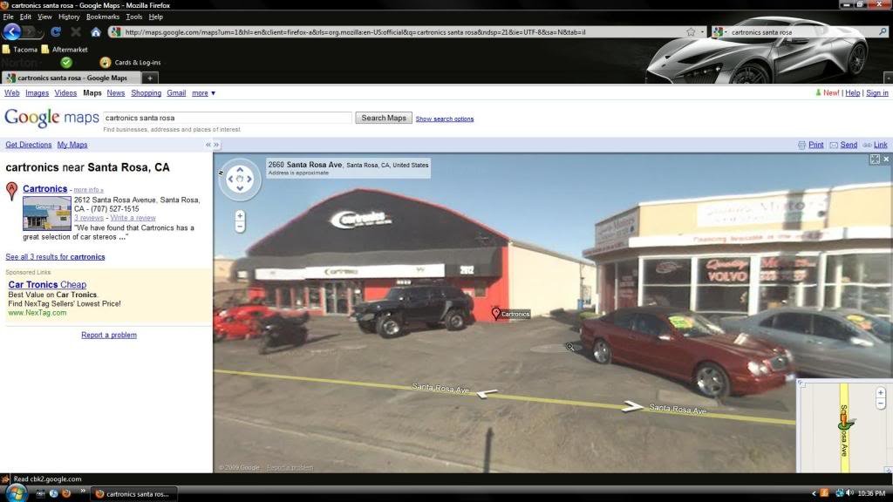The height and width of the screenshot is (502, 893).
Task: Click the red A marker pin in the results
Action: 11,191
